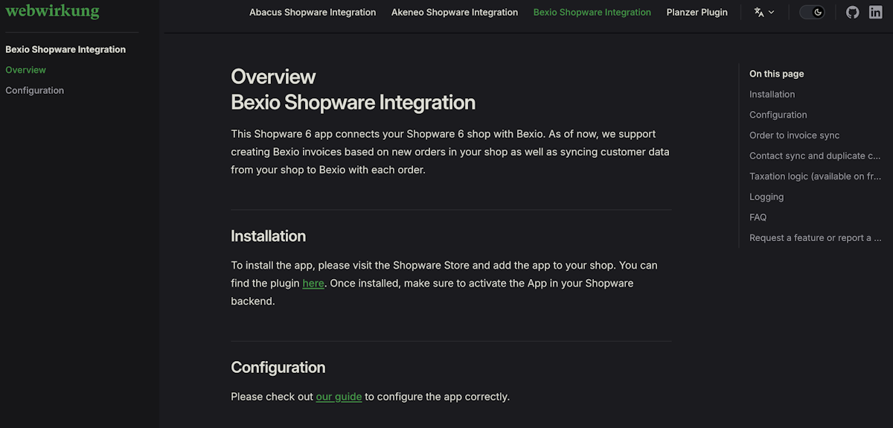Click the Overview page title heading
This screenshot has height=428, width=893.
pyautogui.click(x=273, y=77)
